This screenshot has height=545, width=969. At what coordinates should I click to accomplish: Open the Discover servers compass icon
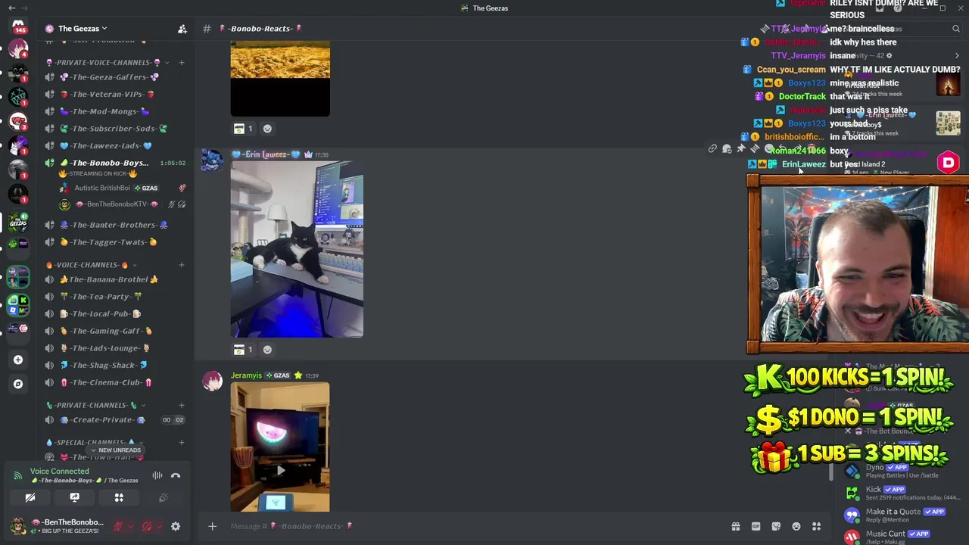(18, 384)
